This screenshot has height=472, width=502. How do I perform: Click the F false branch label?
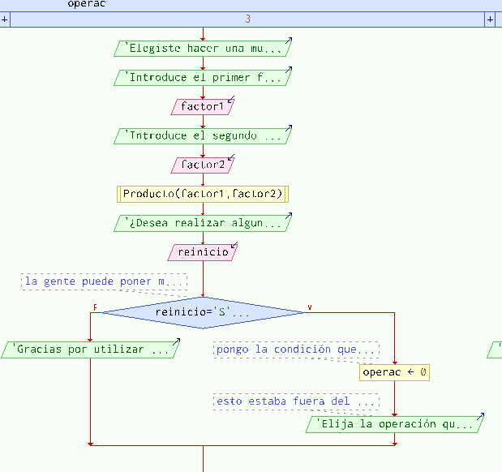[x=95, y=307]
